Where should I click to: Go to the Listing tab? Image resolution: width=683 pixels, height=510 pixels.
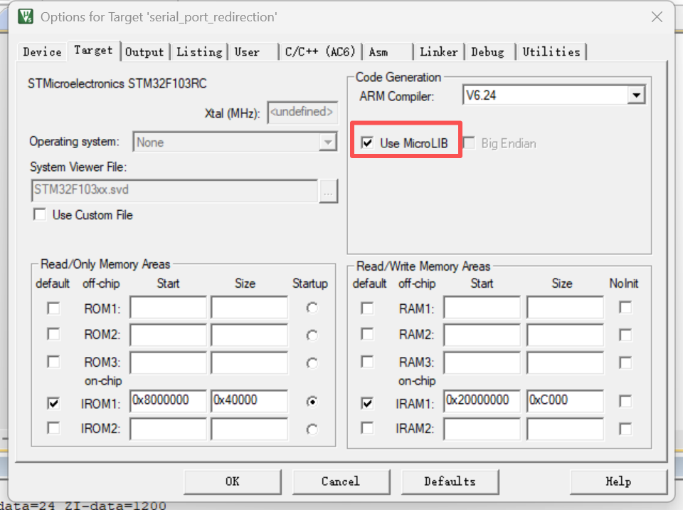pyautogui.click(x=199, y=52)
